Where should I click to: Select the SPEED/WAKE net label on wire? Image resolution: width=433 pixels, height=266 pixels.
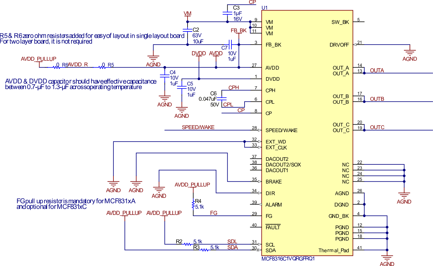pyautogui.click(x=198, y=127)
